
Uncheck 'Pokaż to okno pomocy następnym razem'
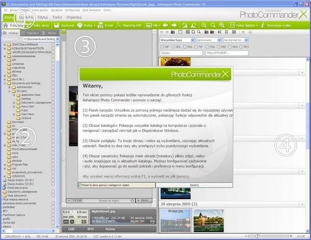(x=81, y=184)
